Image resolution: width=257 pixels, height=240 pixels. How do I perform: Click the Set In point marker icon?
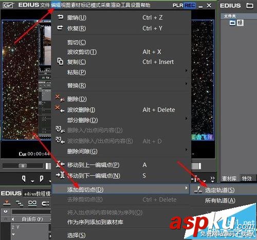coord(24,179)
